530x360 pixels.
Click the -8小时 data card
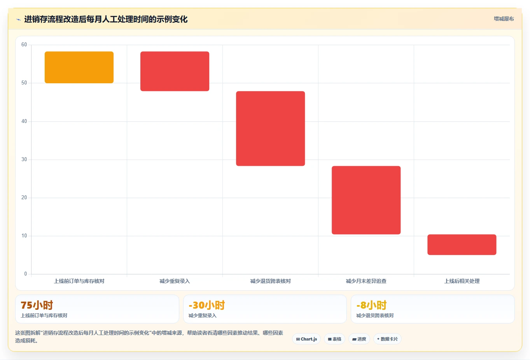(x=432, y=309)
